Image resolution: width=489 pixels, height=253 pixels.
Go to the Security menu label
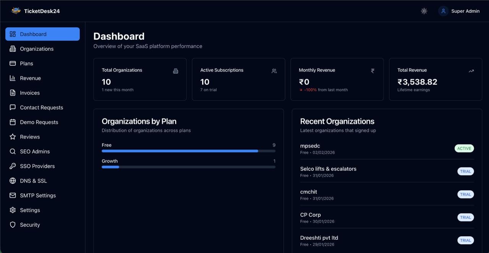coord(30,225)
